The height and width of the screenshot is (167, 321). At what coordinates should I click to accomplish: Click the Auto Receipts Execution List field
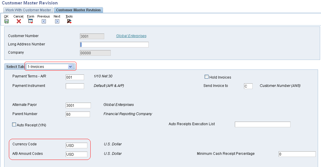(263, 124)
